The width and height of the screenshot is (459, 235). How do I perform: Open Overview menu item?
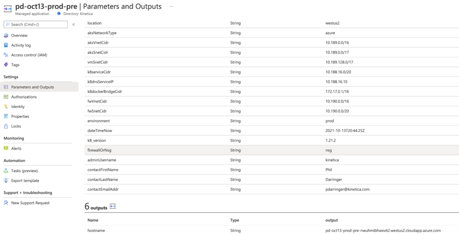(19, 35)
